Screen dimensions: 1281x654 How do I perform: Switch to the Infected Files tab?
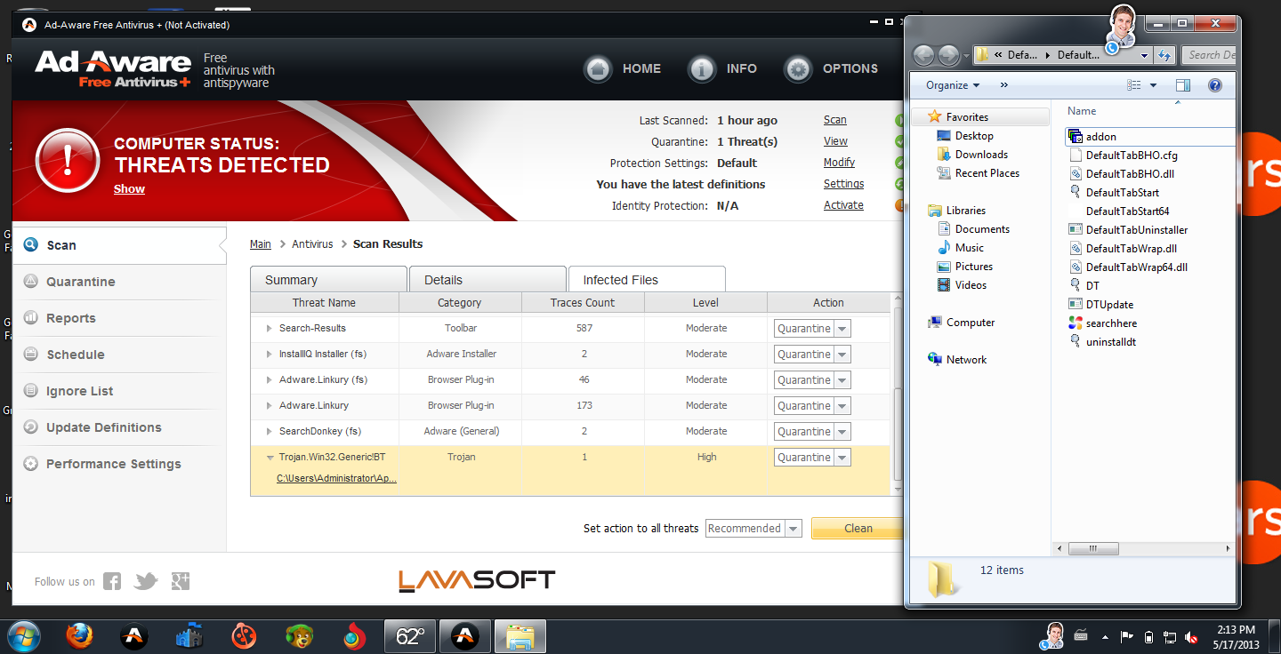647,279
